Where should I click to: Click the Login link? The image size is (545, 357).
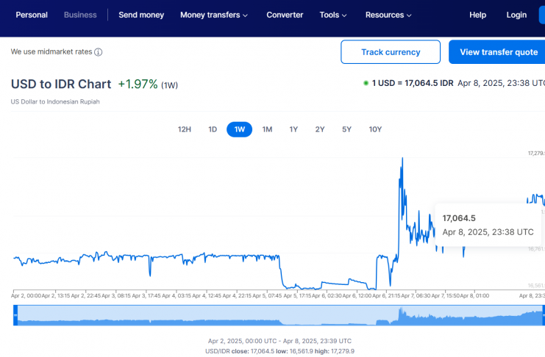coord(516,15)
